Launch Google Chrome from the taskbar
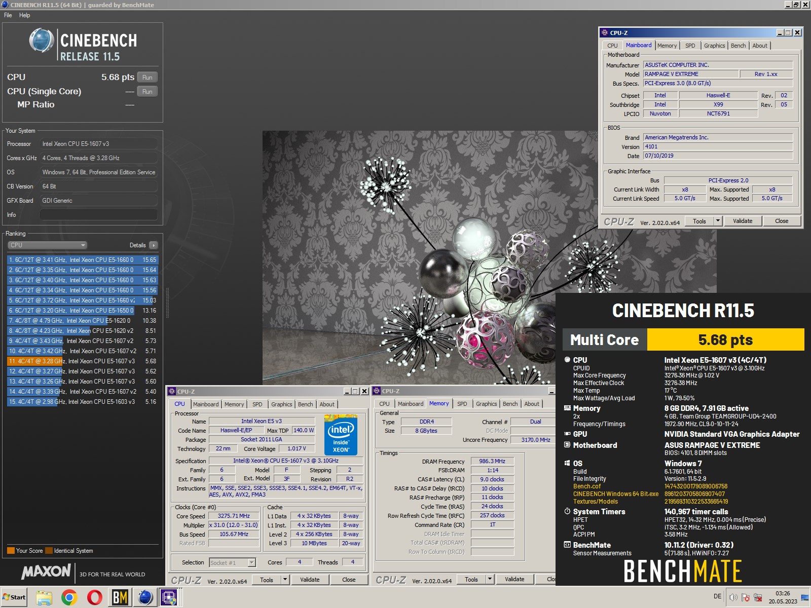 (69, 598)
